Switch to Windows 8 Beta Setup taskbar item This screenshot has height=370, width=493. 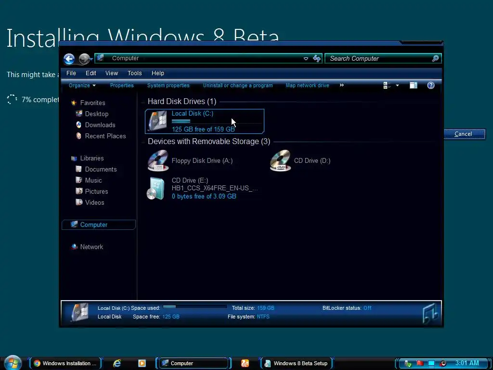click(x=297, y=363)
